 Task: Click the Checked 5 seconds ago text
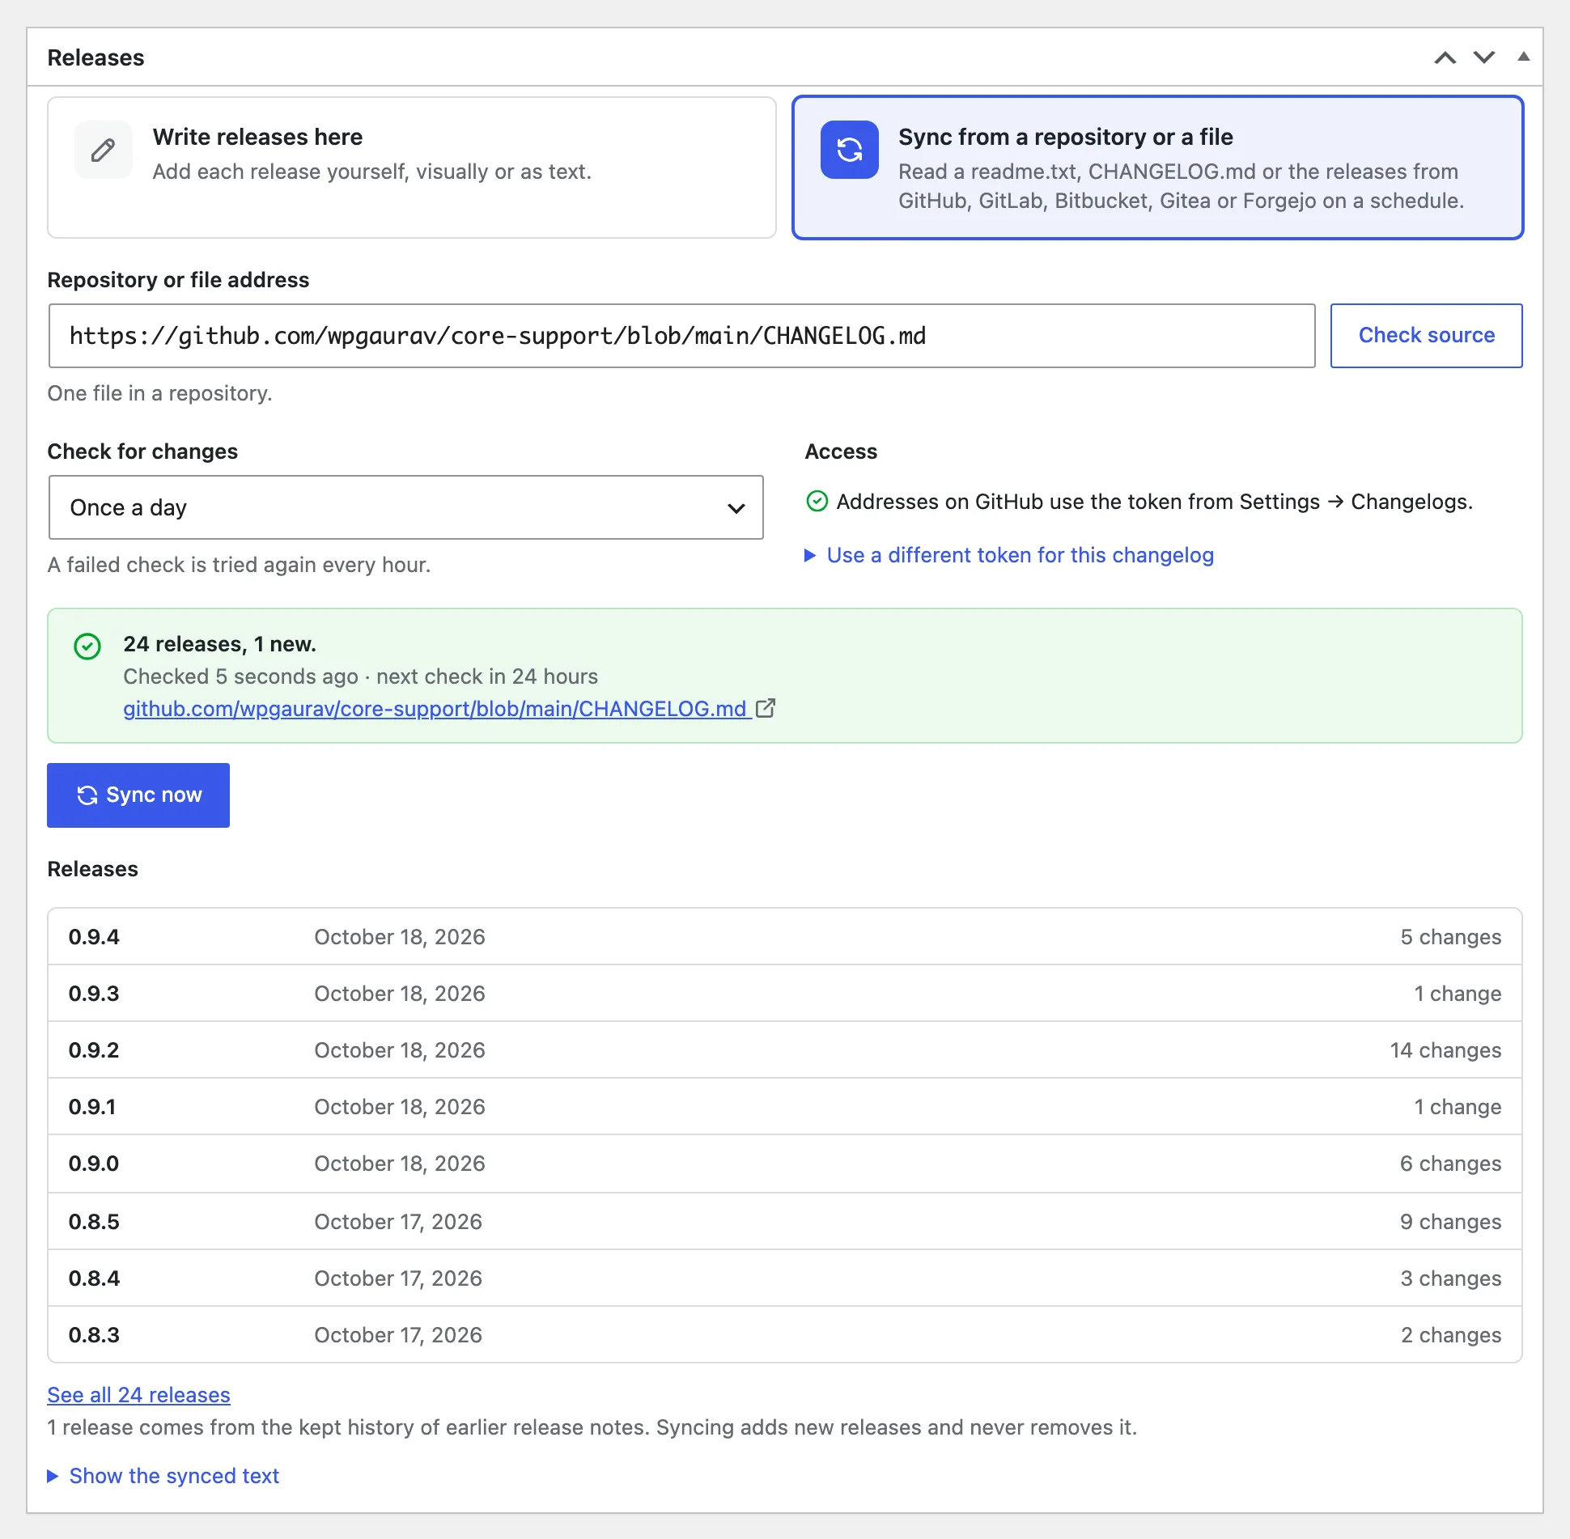click(x=240, y=676)
